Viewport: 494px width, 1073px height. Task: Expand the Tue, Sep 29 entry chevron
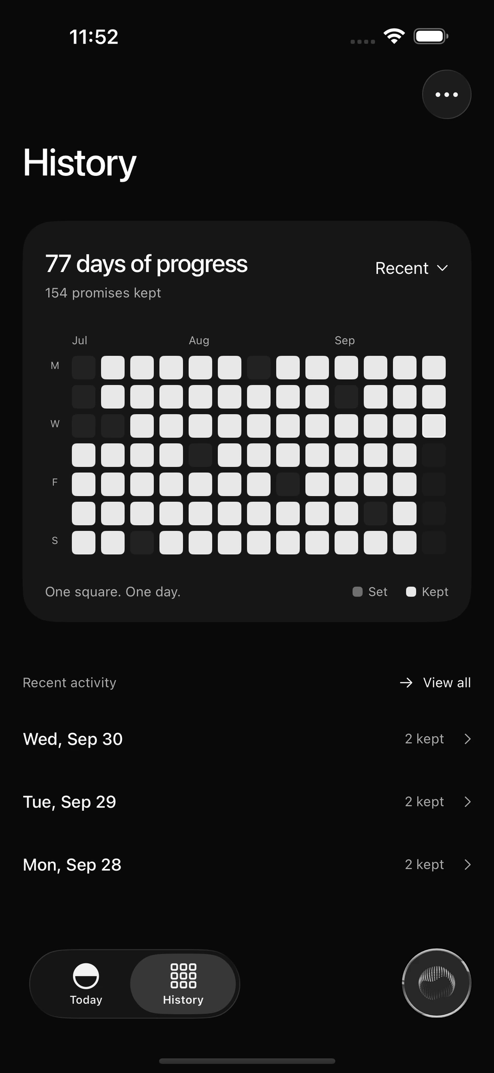click(467, 801)
